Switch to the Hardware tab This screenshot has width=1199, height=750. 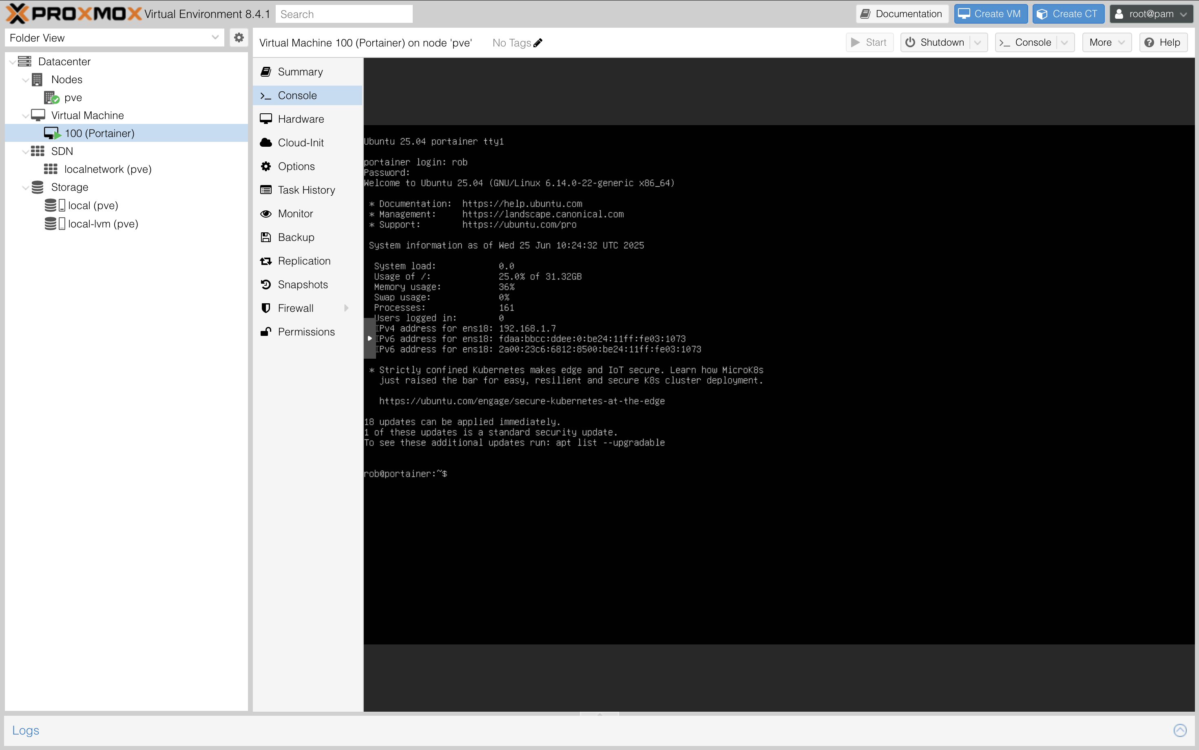(300, 119)
